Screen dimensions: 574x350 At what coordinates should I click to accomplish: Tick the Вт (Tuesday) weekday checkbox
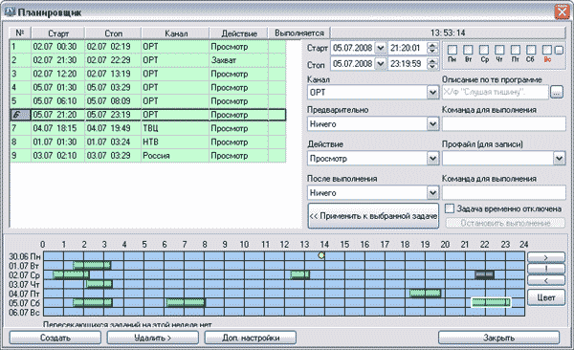tap(468, 50)
